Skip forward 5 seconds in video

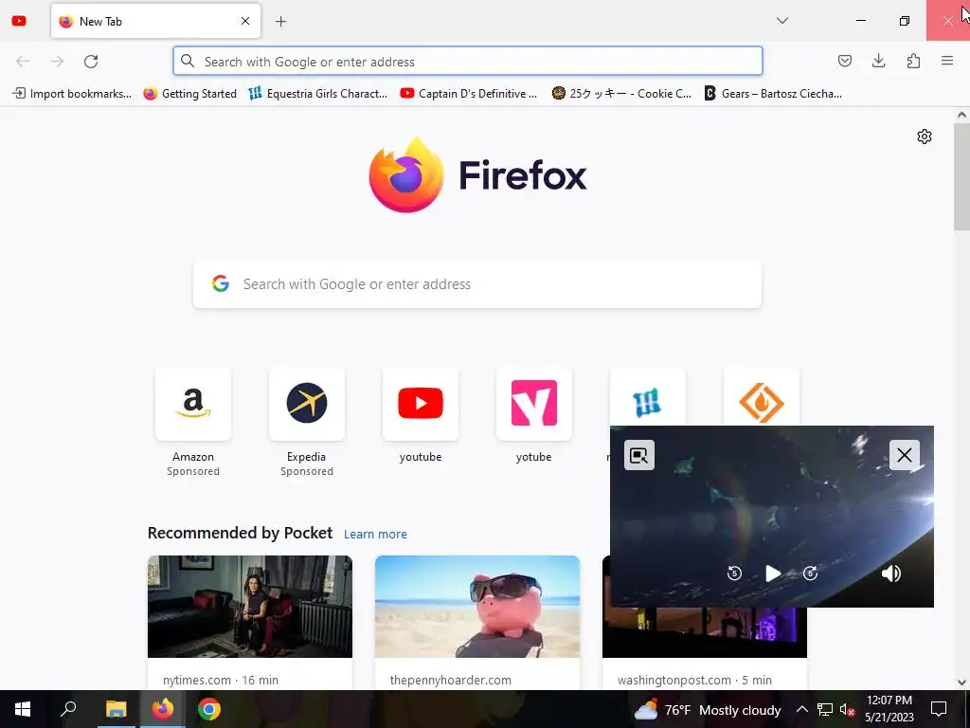coord(811,573)
